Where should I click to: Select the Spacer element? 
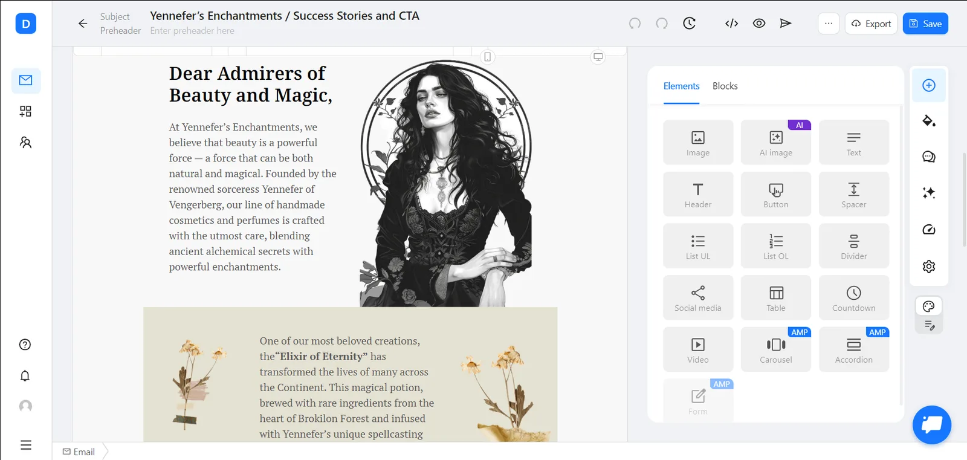(854, 194)
